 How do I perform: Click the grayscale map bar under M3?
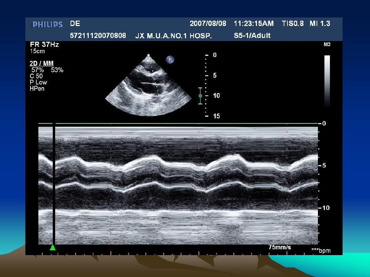[x=327, y=81]
